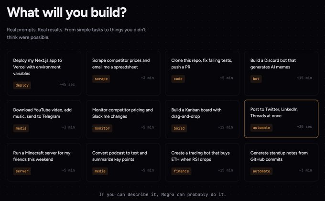Click the "server" tag badge
The width and height of the screenshot is (325, 201).
(x=22, y=170)
